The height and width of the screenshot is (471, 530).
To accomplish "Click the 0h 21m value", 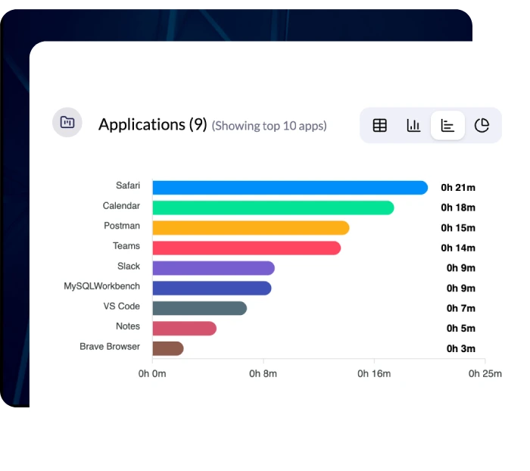I will click(x=458, y=188).
